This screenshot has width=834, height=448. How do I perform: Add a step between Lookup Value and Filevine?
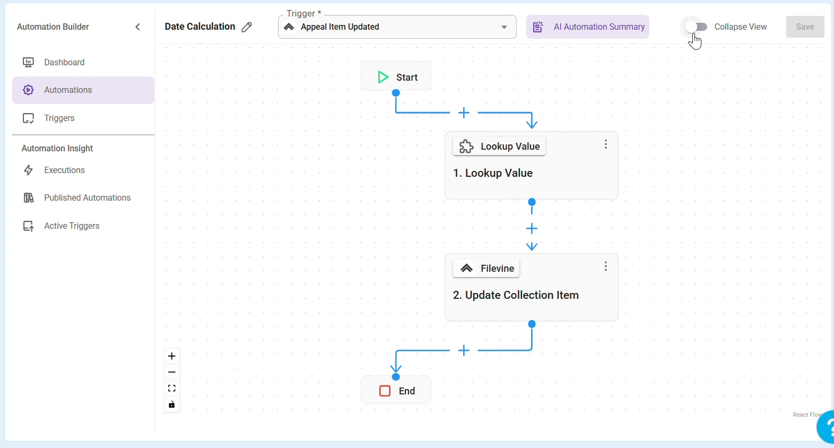(532, 229)
